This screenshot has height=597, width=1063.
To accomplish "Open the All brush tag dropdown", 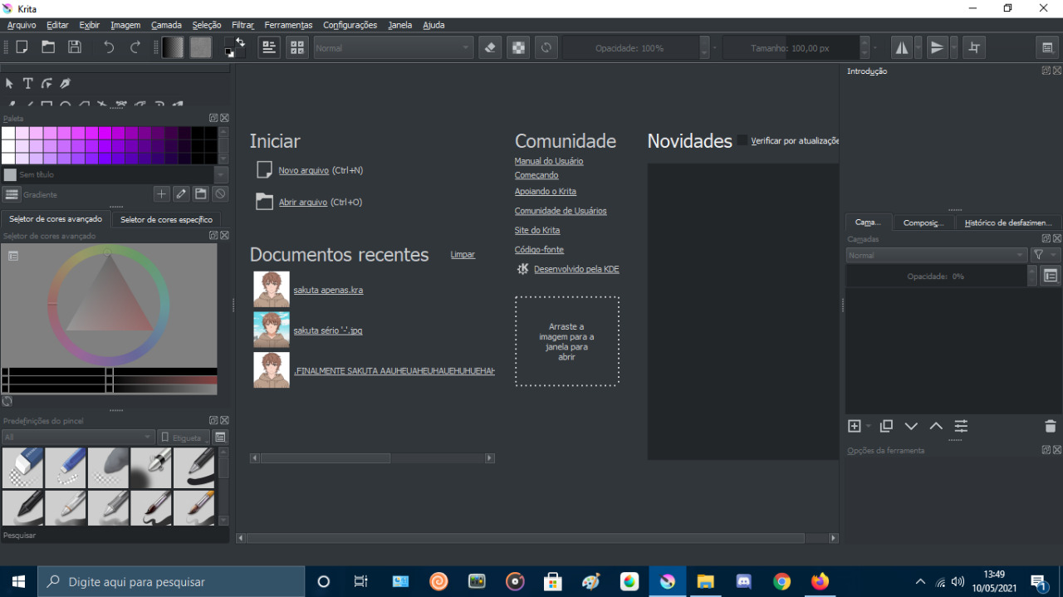I will coord(78,437).
